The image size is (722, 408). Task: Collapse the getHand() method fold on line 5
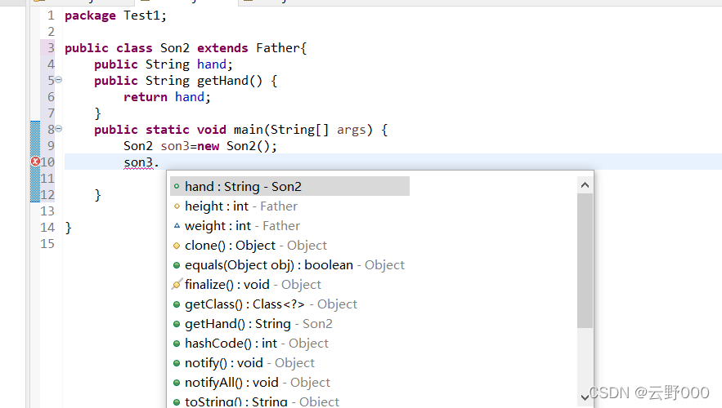pyautogui.click(x=59, y=80)
